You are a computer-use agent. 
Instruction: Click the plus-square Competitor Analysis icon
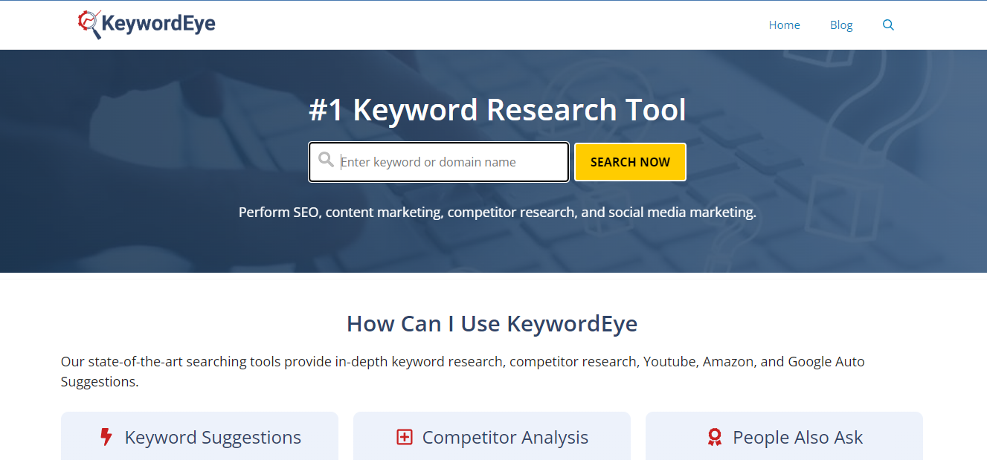click(x=404, y=438)
